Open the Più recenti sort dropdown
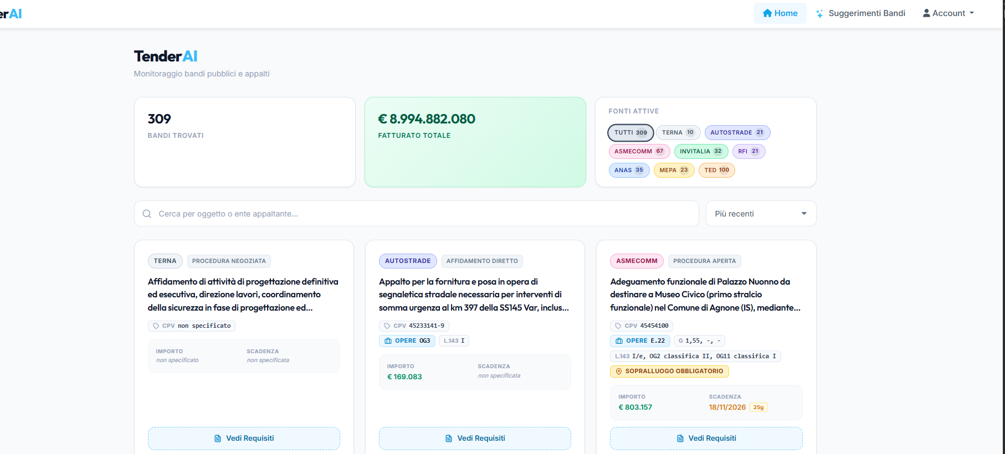This screenshot has width=1005, height=454. point(761,214)
